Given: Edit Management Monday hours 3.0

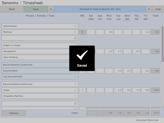Looking at the screenshot, I should pyautogui.click(x=109, y=52).
